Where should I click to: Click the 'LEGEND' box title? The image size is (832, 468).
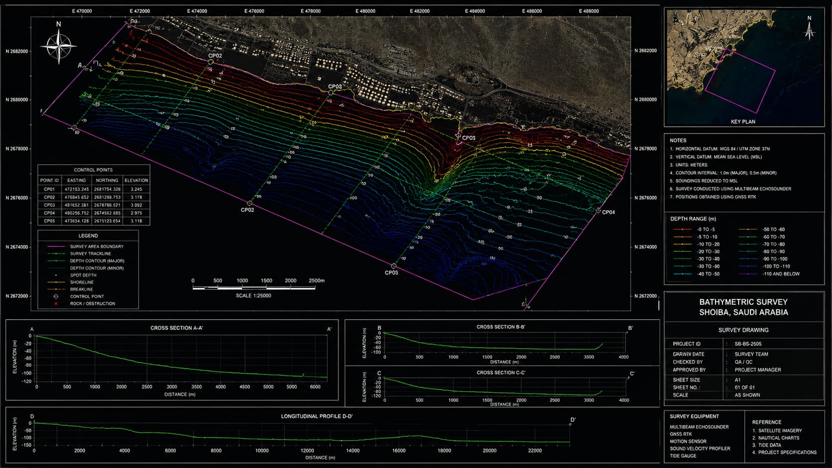(88, 236)
